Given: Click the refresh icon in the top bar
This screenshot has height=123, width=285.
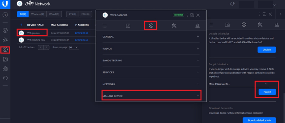Looking at the screenshot, I should (232, 4).
